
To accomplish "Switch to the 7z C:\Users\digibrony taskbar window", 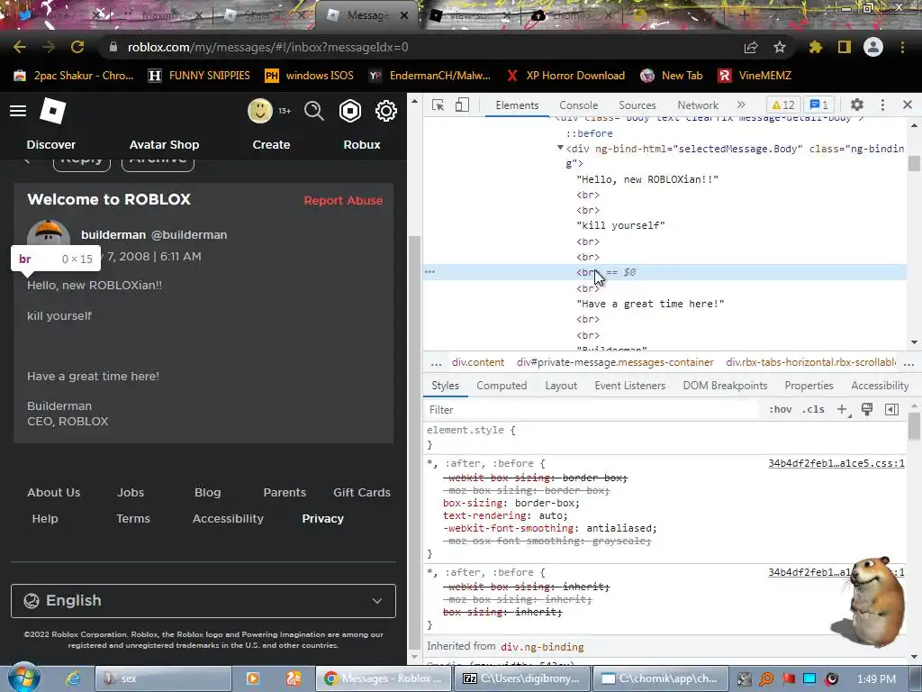I will point(521,678).
